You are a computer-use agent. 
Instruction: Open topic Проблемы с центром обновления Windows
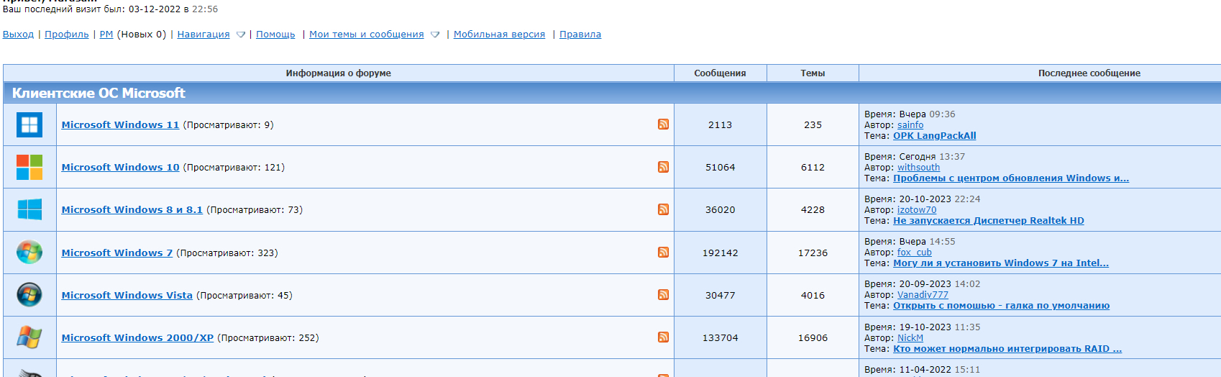click(x=1011, y=178)
